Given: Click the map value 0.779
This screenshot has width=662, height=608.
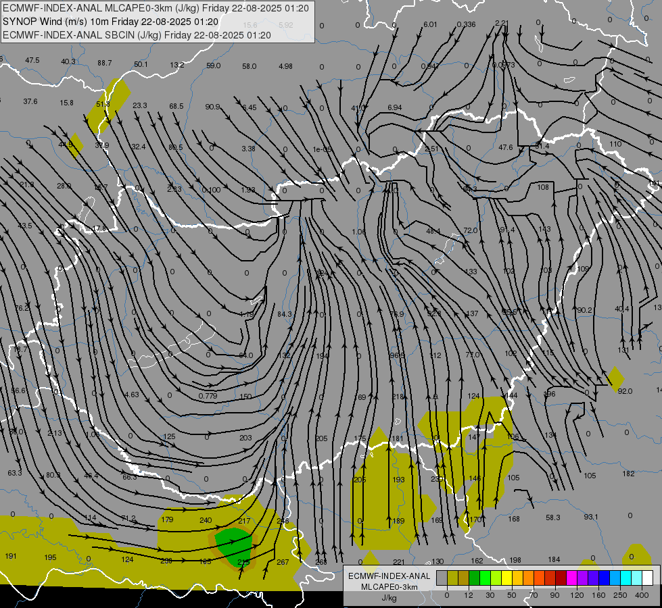Looking at the screenshot, I should [x=208, y=396].
